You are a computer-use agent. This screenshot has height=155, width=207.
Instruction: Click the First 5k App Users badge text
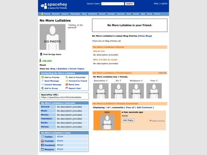coord(52,54)
